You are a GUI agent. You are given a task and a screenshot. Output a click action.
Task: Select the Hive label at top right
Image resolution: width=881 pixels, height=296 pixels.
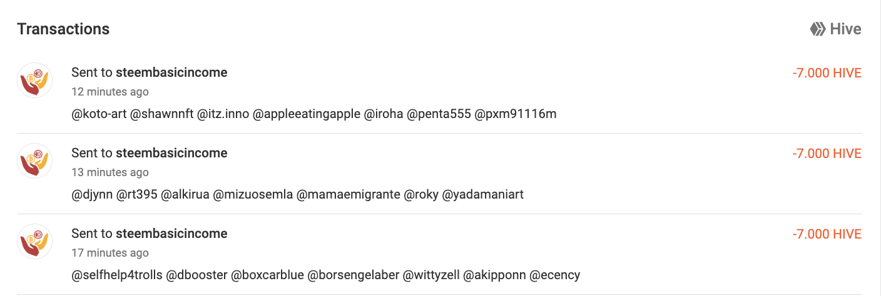pyautogui.click(x=846, y=29)
